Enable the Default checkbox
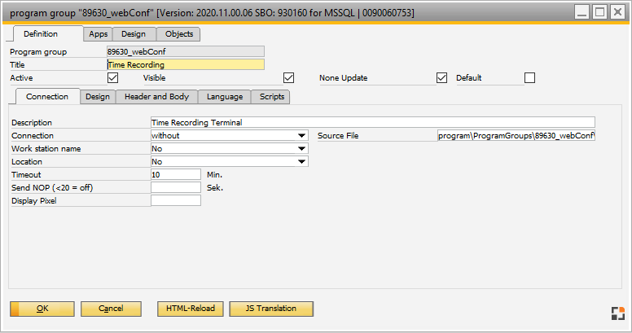632x333 pixels. click(x=530, y=78)
